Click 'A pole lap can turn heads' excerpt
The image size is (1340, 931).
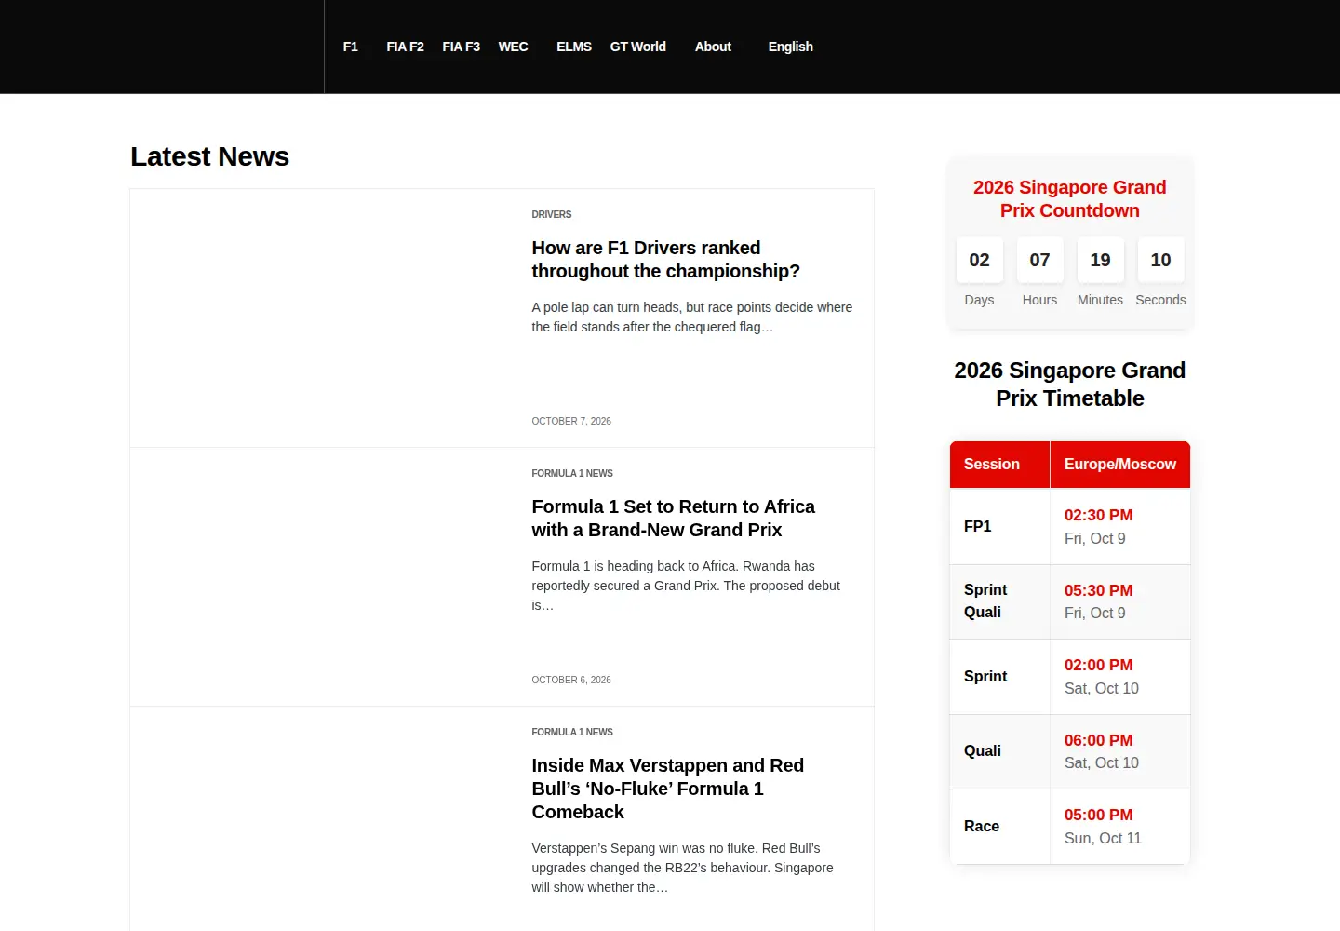tap(691, 317)
